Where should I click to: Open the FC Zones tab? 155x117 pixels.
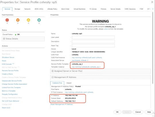point(93,9)
